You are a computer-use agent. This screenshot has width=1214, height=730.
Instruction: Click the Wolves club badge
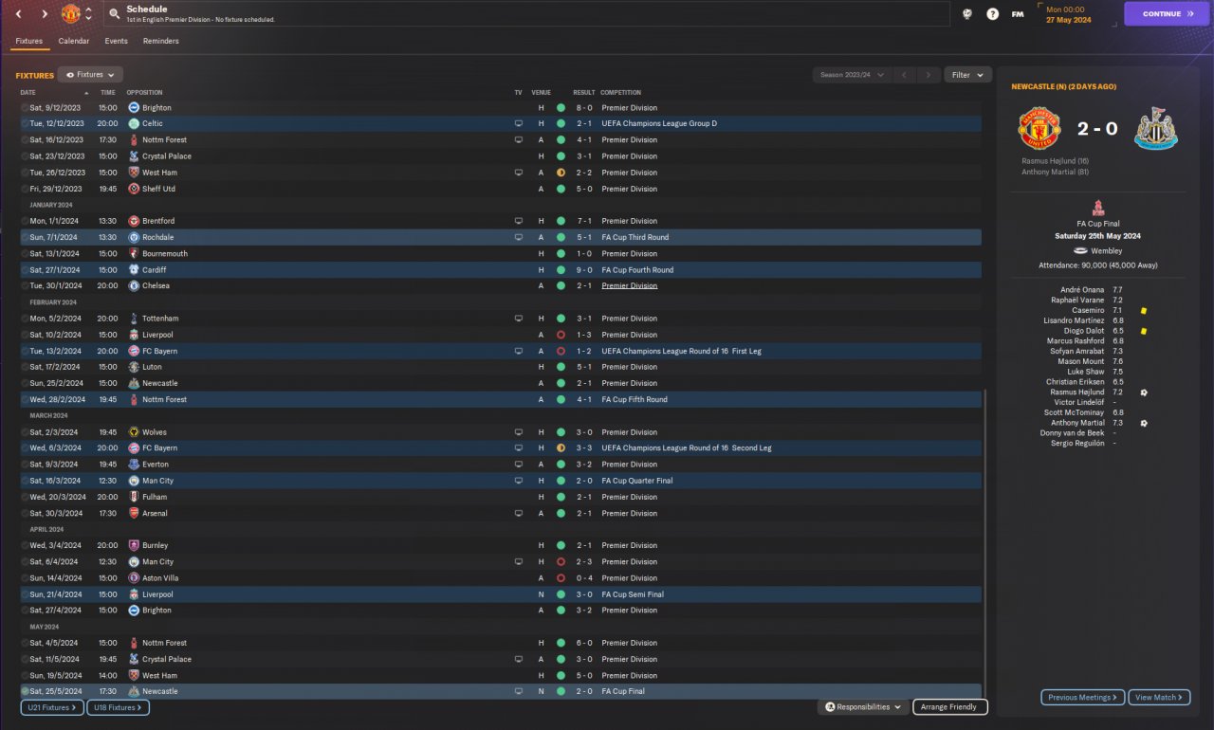click(134, 432)
